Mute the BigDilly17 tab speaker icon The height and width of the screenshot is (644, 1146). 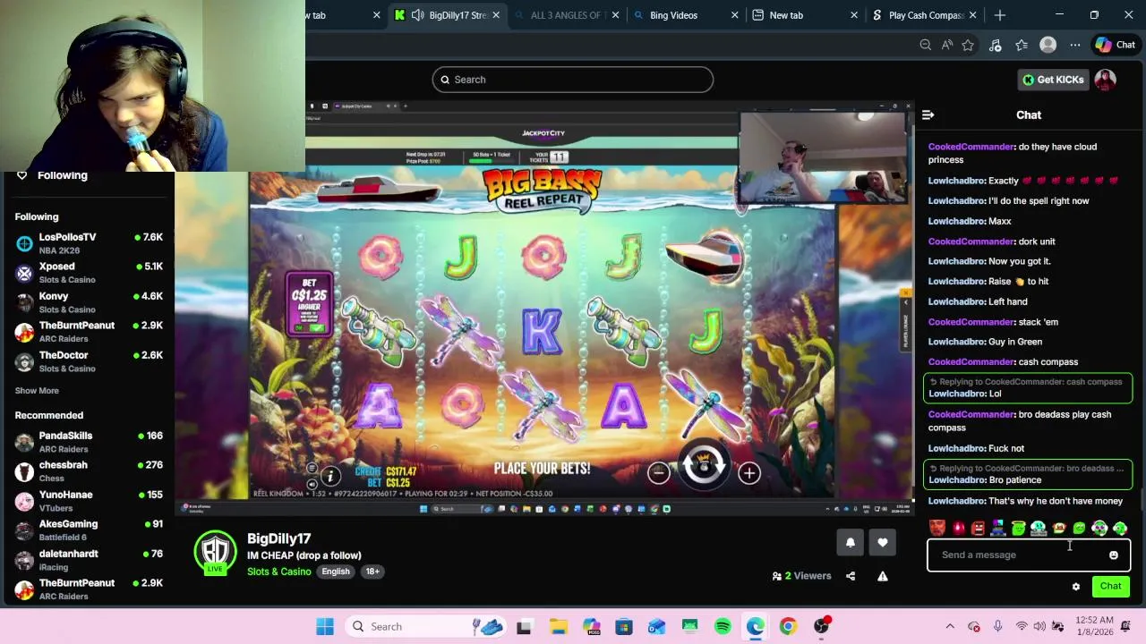[418, 15]
